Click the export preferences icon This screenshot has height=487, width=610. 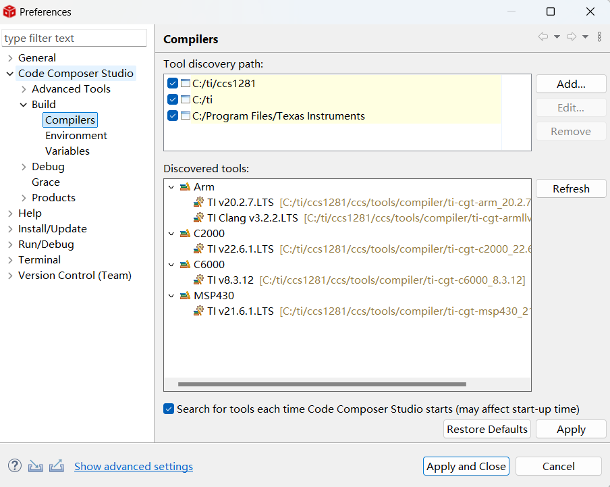[57, 465]
